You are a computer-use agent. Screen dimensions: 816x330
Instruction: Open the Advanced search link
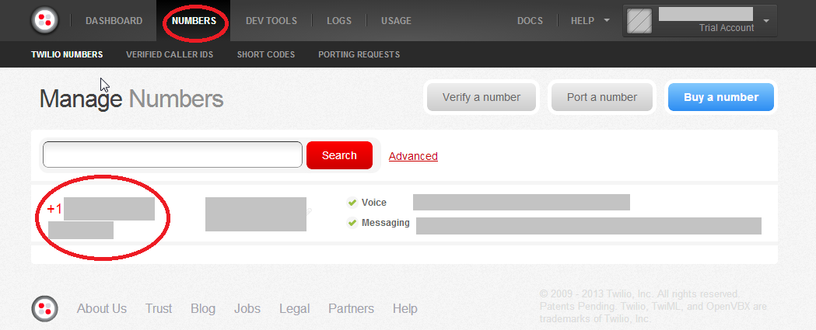413,156
